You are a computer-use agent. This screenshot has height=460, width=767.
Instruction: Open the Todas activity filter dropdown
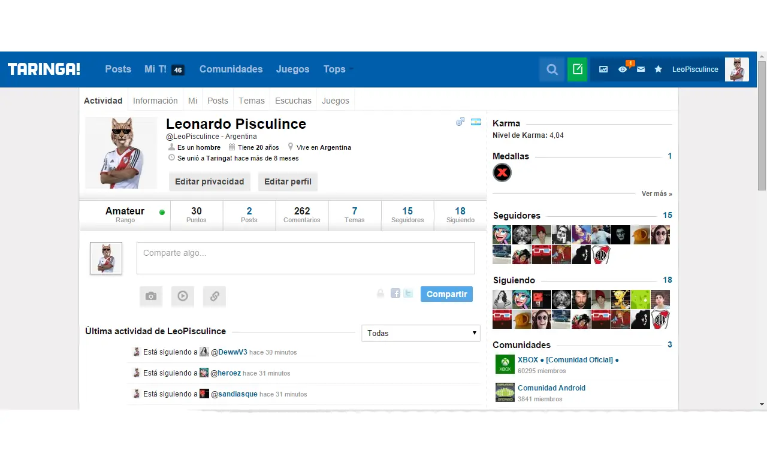click(421, 333)
